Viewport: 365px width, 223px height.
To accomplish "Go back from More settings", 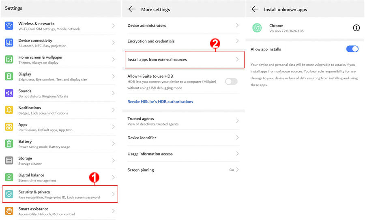I will [131, 9].
